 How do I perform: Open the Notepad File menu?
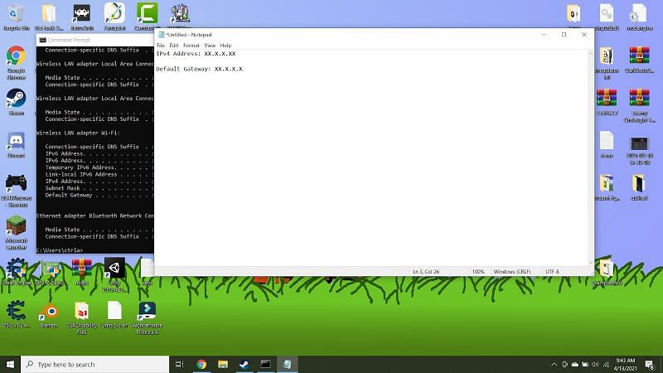click(161, 46)
